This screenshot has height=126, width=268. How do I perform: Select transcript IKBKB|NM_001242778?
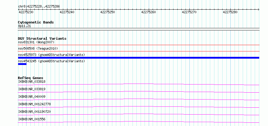(35, 104)
